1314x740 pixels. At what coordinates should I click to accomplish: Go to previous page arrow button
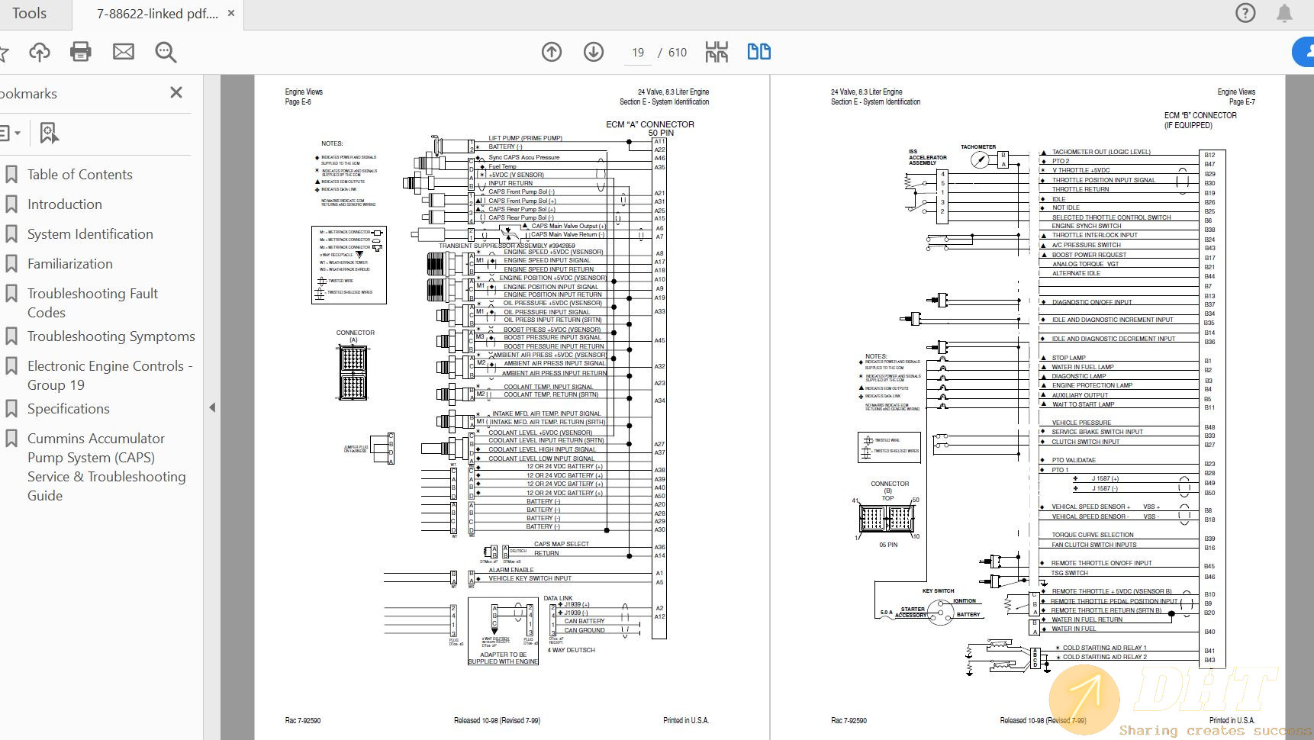click(552, 52)
